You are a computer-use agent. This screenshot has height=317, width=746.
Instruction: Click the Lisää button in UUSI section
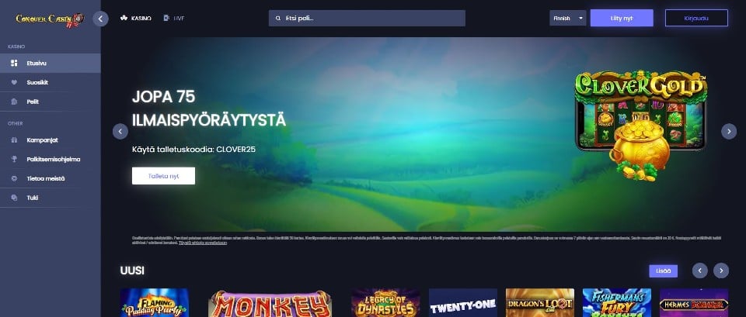(x=663, y=271)
